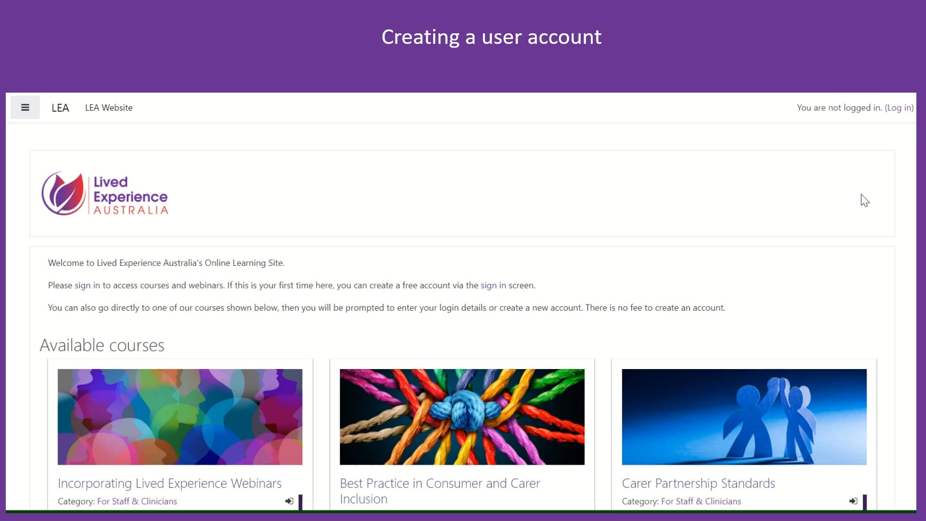
Task: Click the knotted ropes course image
Action: click(x=462, y=417)
